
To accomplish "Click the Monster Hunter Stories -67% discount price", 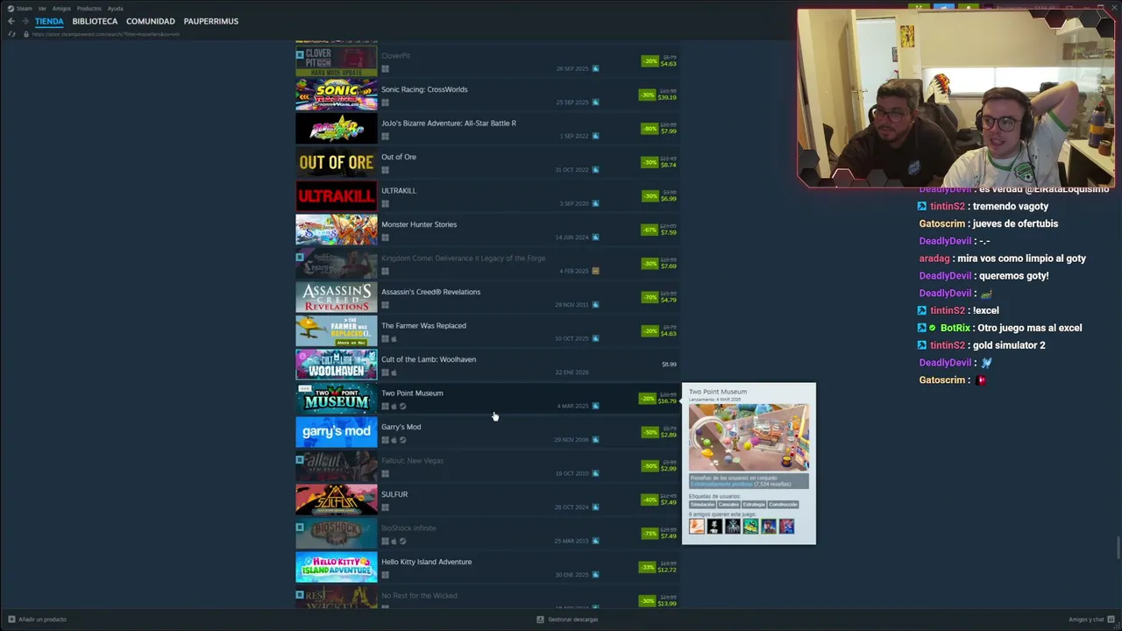I will pyautogui.click(x=658, y=229).
